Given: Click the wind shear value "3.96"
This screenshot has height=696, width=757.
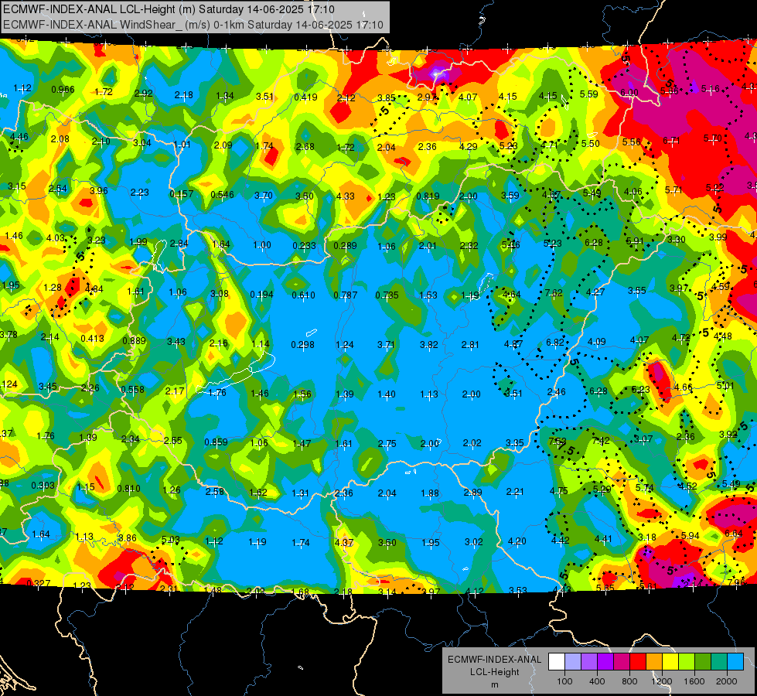Looking at the screenshot, I should coord(99,190).
